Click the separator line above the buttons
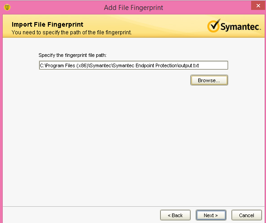266x223 pixels. (x=133, y=207)
